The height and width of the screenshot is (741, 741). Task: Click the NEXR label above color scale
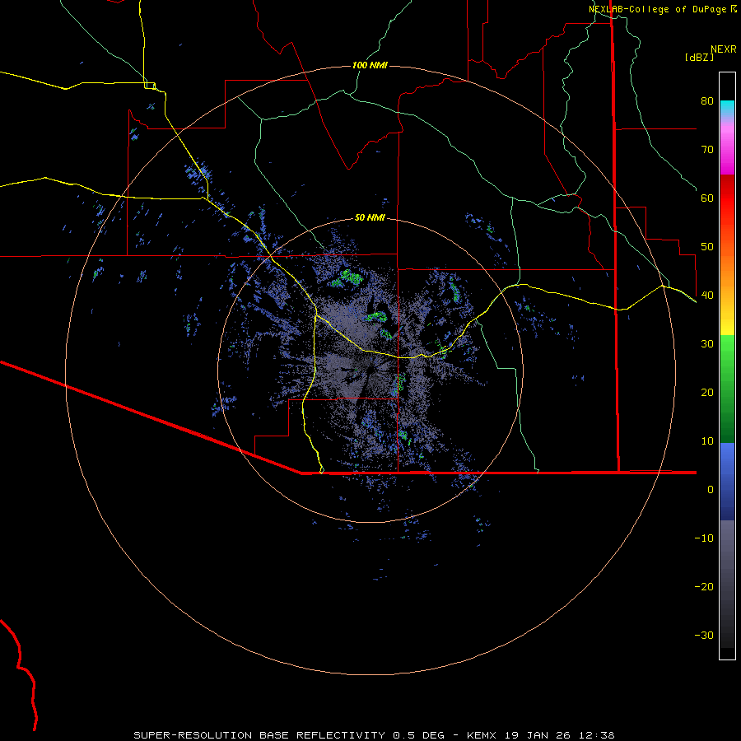(724, 49)
